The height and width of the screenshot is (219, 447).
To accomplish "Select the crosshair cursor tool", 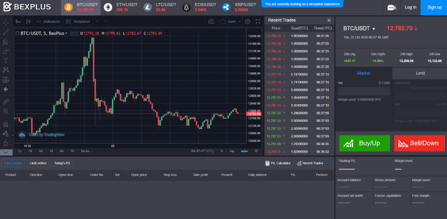I will pos(5,22).
